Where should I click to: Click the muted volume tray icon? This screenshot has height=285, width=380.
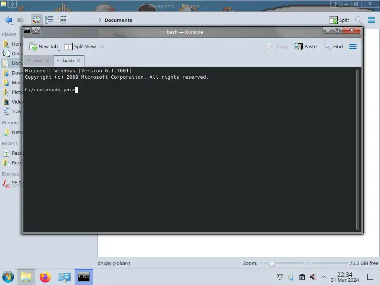tap(313, 277)
